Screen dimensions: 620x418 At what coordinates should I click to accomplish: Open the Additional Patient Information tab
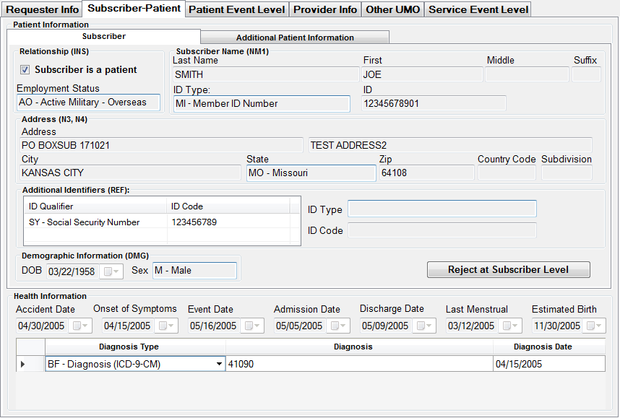pyautogui.click(x=295, y=38)
